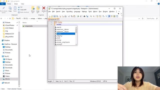Click Explorer up-one-level arrow

coord(10,18)
